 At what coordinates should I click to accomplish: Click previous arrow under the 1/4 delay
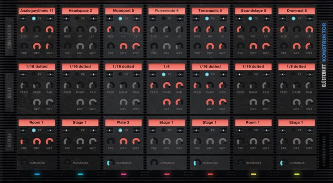[153, 75]
